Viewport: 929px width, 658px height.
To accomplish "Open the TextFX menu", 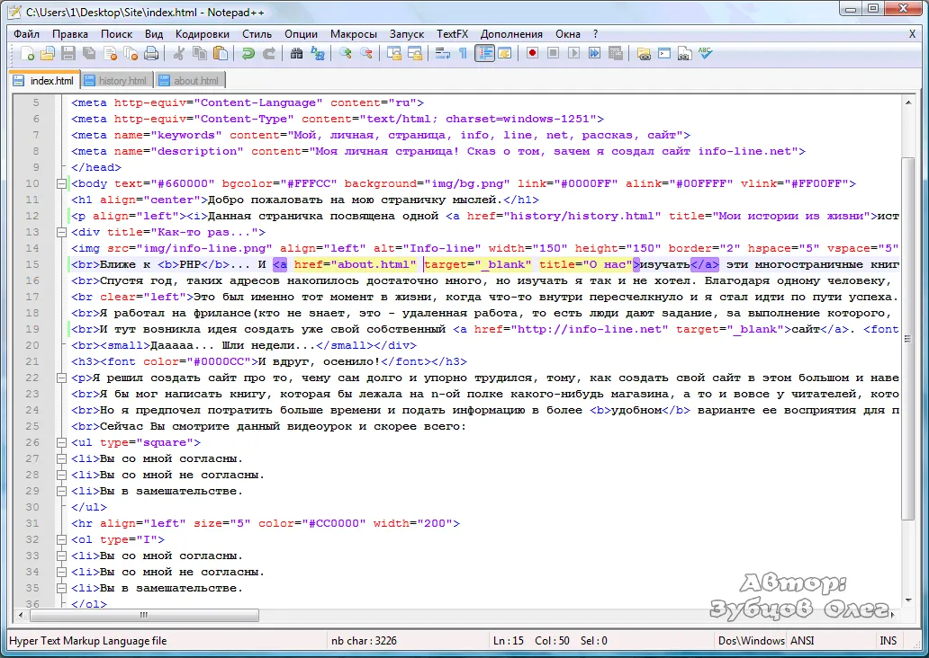I will (x=452, y=34).
